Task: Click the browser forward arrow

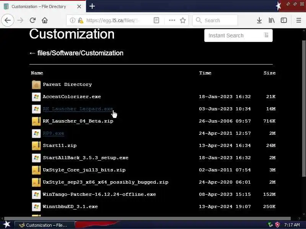Action: tap(20, 20)
